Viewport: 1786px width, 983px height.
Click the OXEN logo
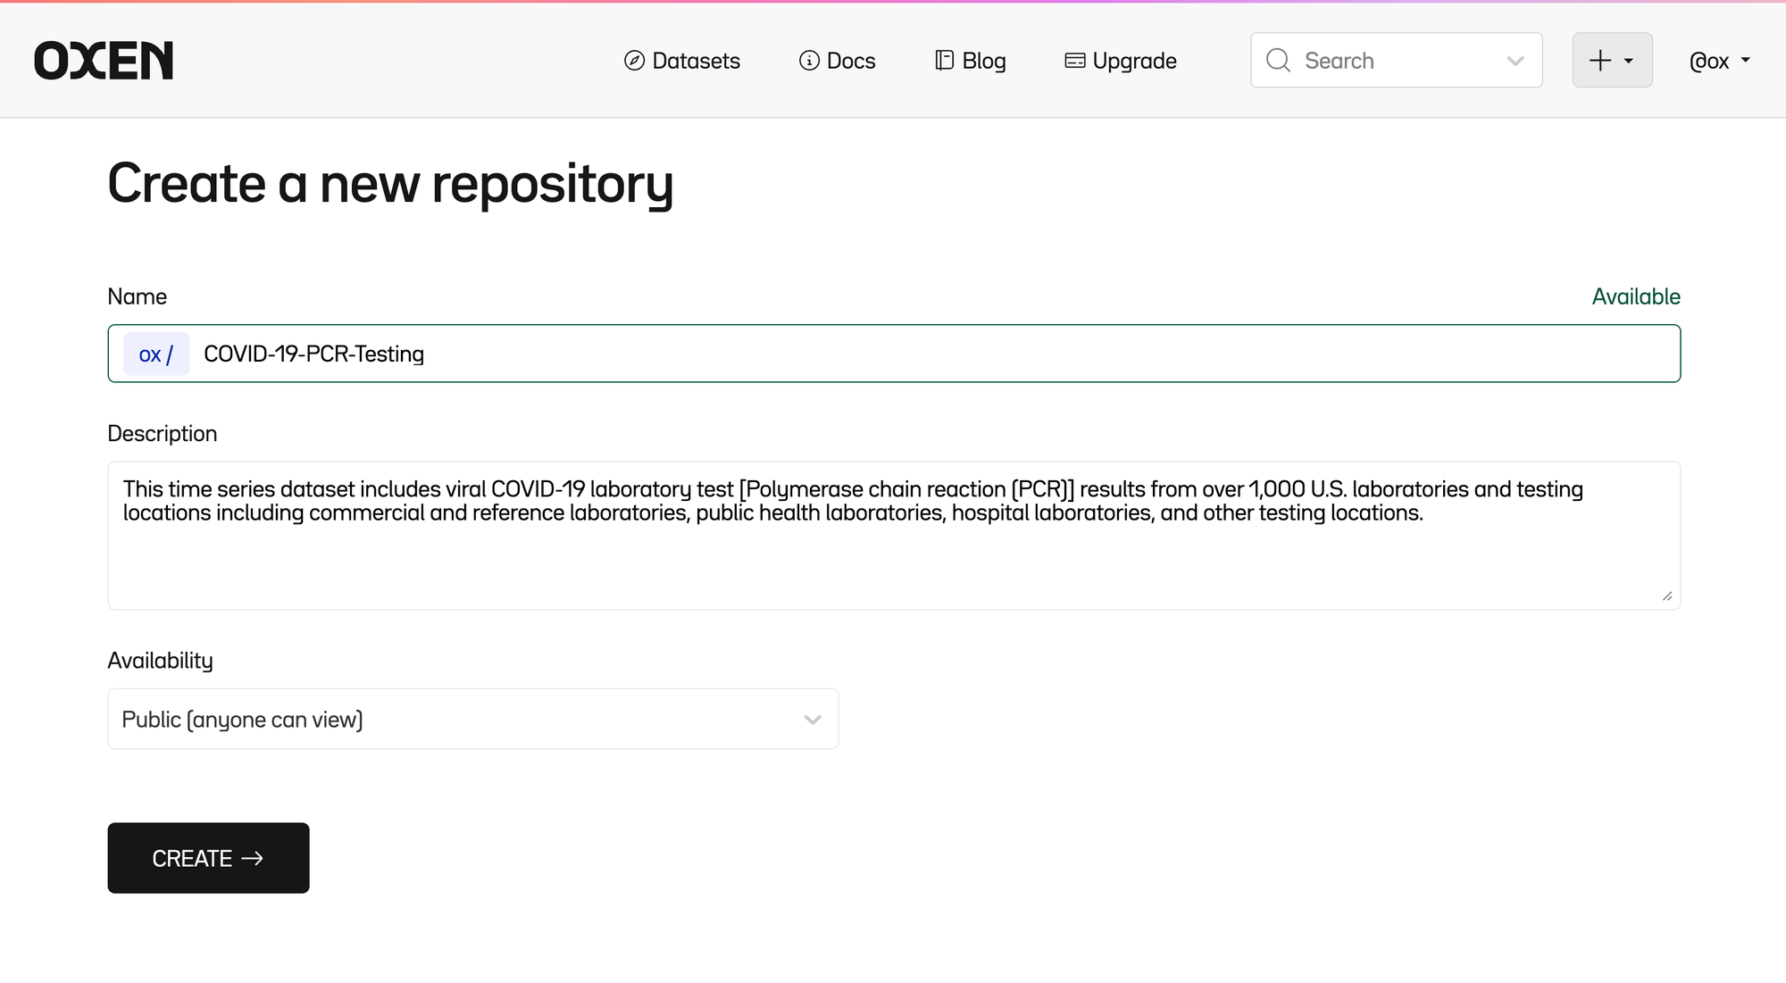coord(104,61)
